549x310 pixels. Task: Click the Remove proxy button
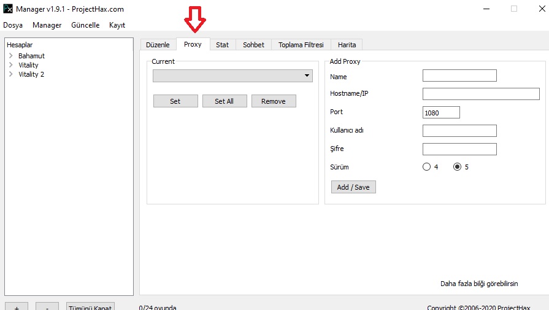[x=273, y=101]
